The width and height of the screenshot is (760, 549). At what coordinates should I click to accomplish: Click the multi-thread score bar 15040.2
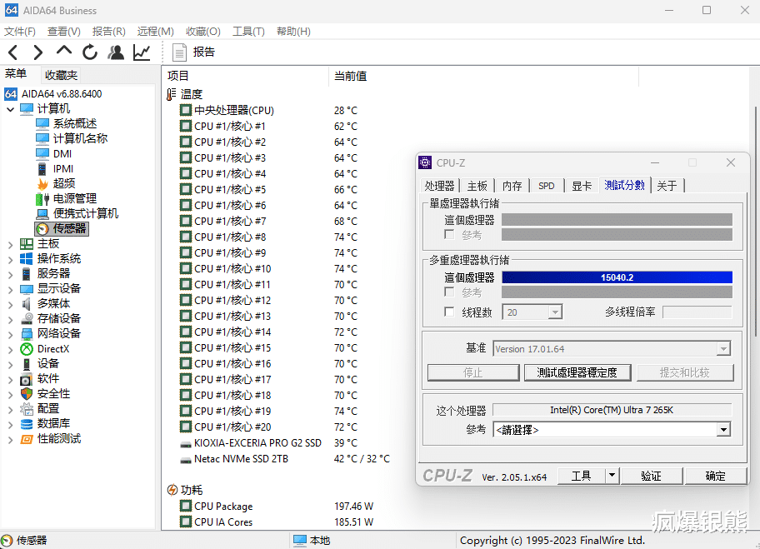tap(617, 277)
